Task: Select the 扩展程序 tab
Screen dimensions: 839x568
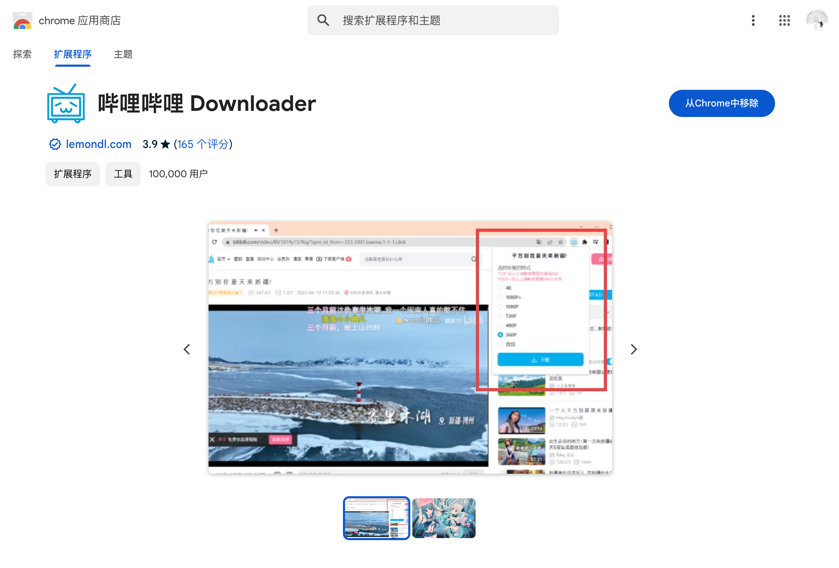Action: click(72, 54)
